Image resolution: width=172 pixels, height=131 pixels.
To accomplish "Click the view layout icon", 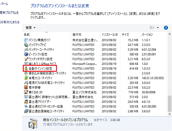I will coord(152,28).
